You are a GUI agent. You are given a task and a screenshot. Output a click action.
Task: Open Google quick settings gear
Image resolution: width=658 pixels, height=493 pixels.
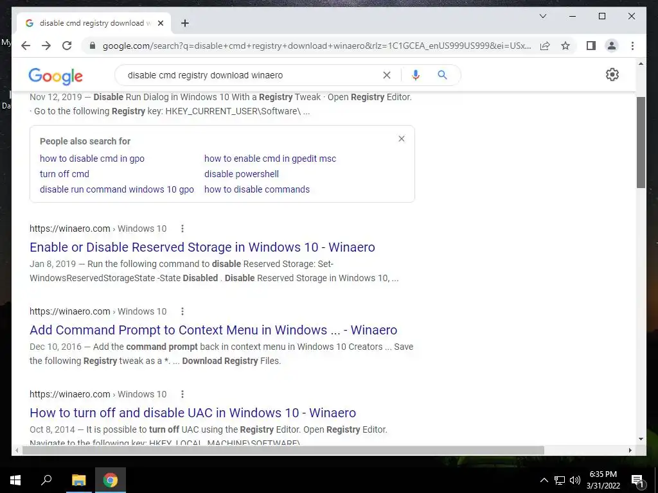pyautogui.click(x=612, y=74)
